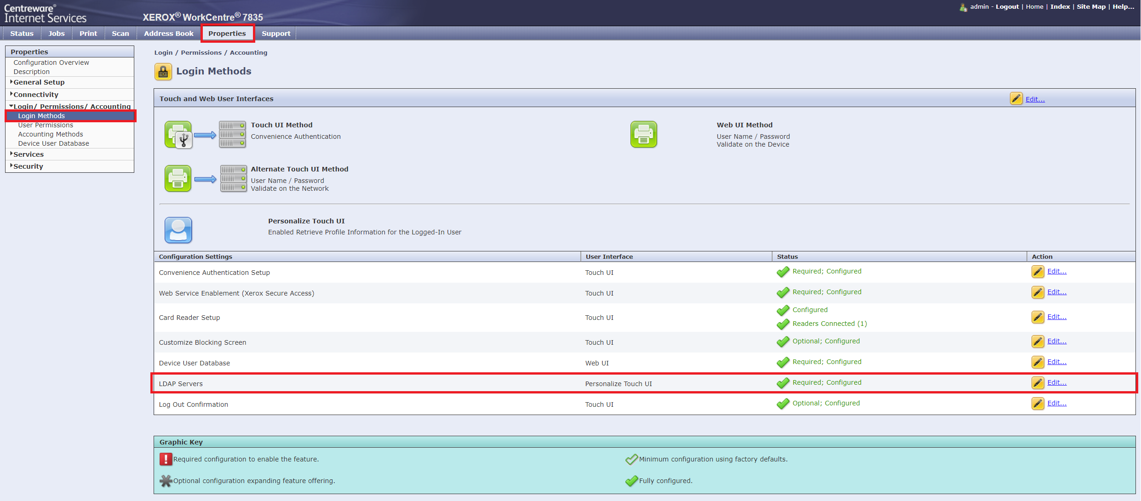Click the Web UI Method printer icon

pyautogui.click(x=643, y=135)
